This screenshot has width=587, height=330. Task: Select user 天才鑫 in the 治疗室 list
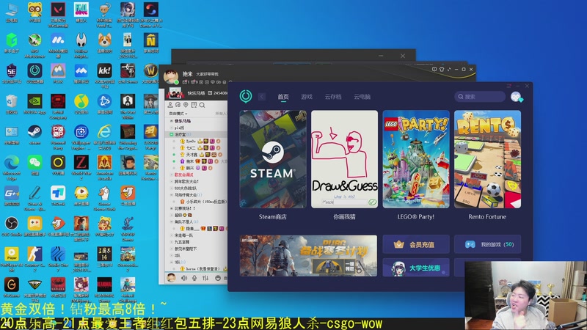tap(192, 155)
